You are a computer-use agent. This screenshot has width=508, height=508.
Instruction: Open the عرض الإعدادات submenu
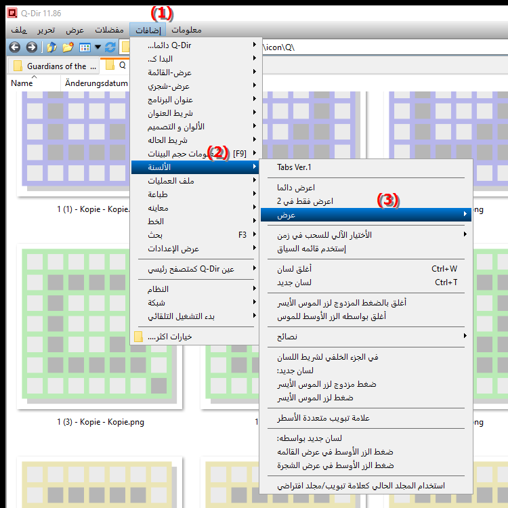click(195, 249)
